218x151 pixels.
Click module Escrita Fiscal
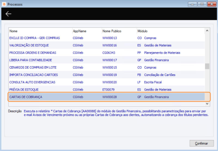pos(153,82)
